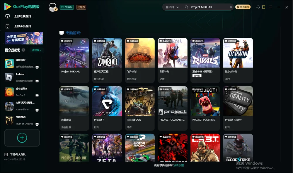Viewport: 293px width, 173px height.
Task: Click the 兑换码 redeem code button
Action: tap(67, 7)
